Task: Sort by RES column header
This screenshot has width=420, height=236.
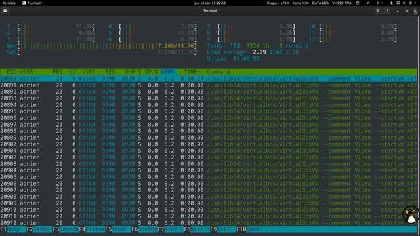Action: (x=110, y=72)
